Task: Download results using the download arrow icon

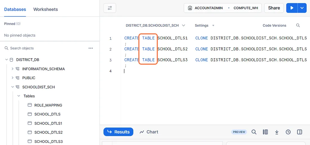Action: (277, 132)
